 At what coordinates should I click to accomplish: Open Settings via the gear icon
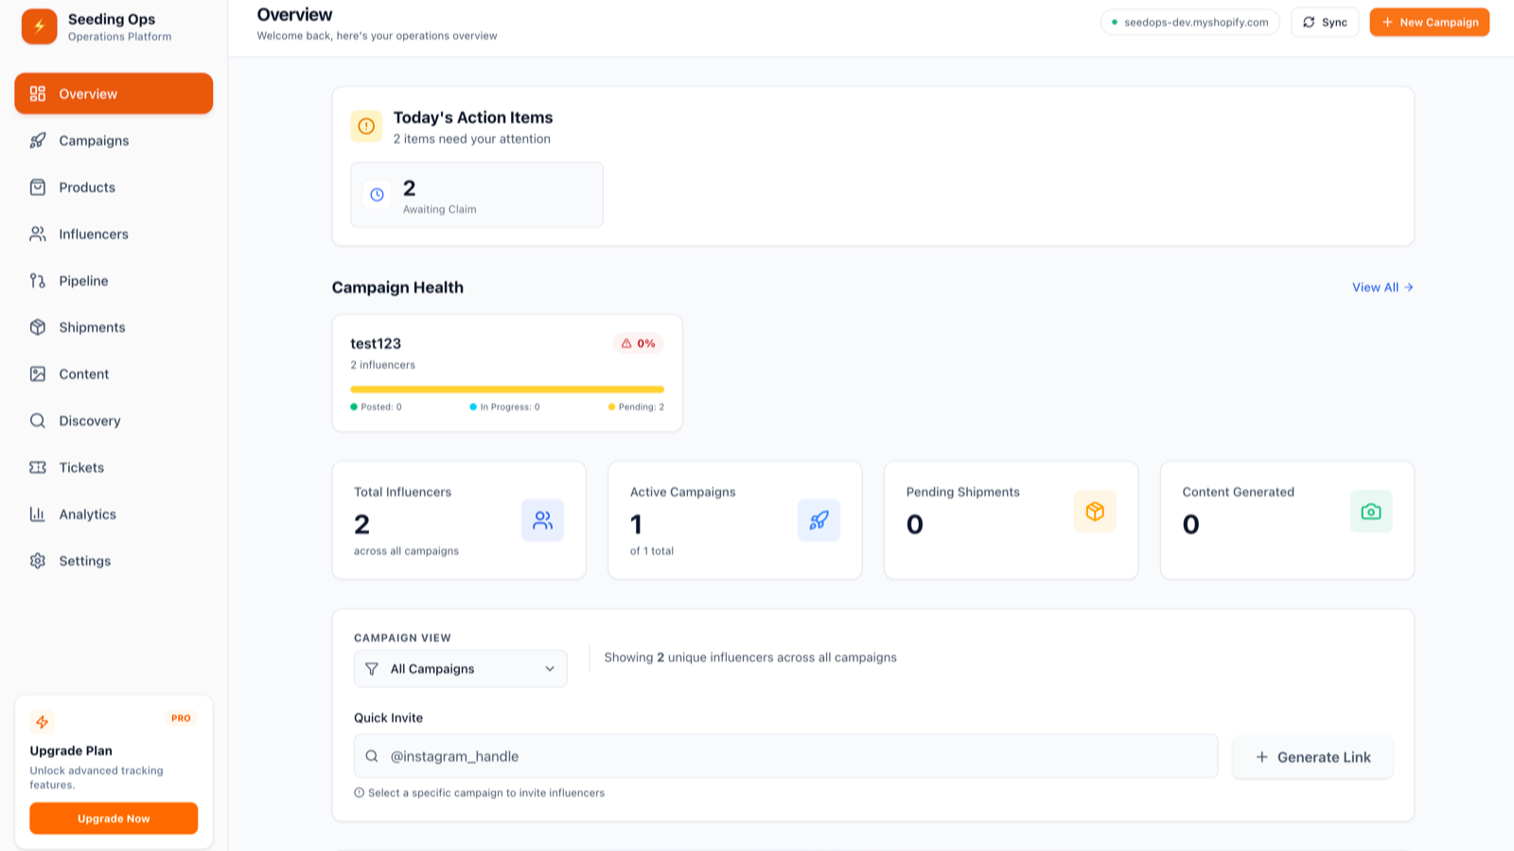click(x=38, y=560)
